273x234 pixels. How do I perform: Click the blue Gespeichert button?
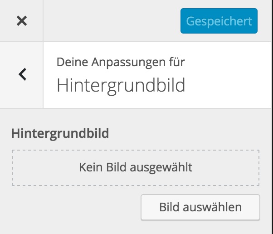coord(219,21)
